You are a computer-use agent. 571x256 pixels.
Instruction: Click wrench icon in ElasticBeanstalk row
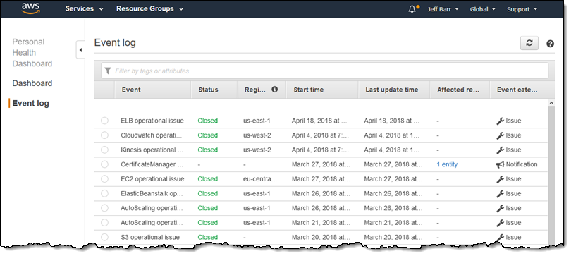click(x=500, y=194)
